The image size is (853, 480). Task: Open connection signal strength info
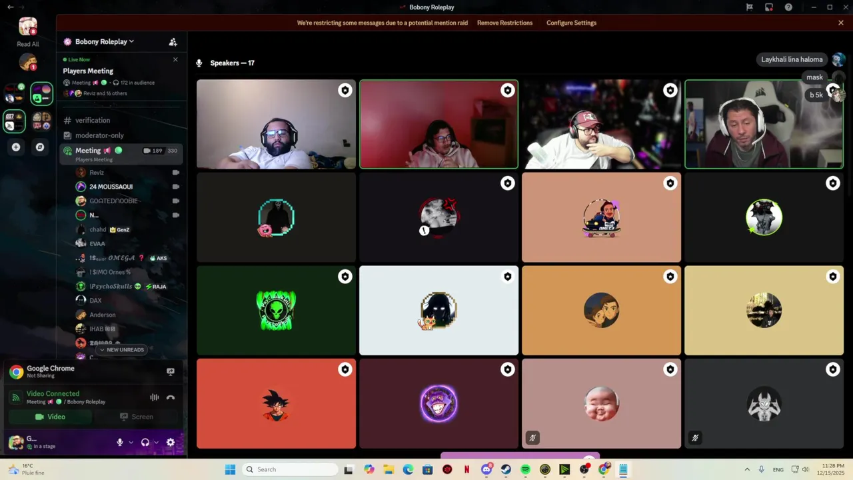15,397
